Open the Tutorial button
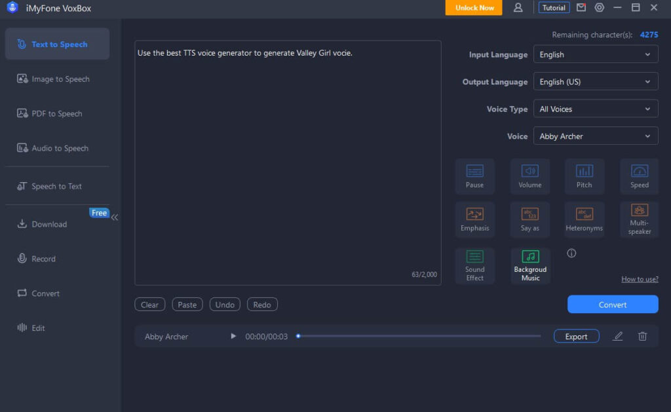671x412 pixels. click(554, 8)
